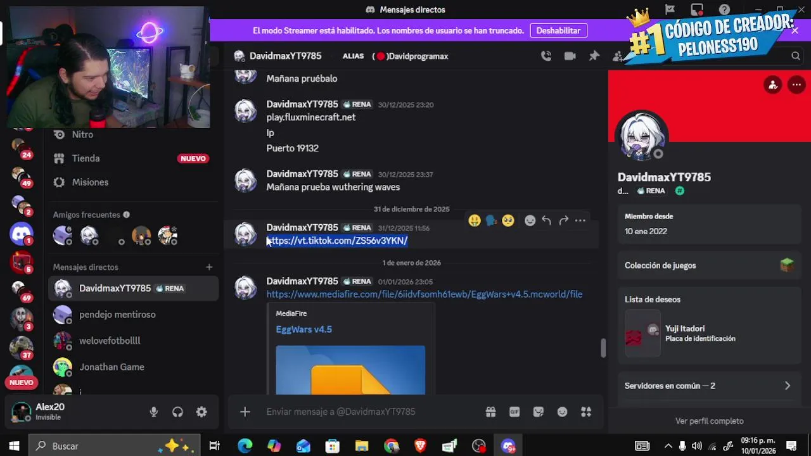Screen dimensions: 811x456
Task: Open Windows Start menu
Action: pyautogui.click(x=14, y=446)
